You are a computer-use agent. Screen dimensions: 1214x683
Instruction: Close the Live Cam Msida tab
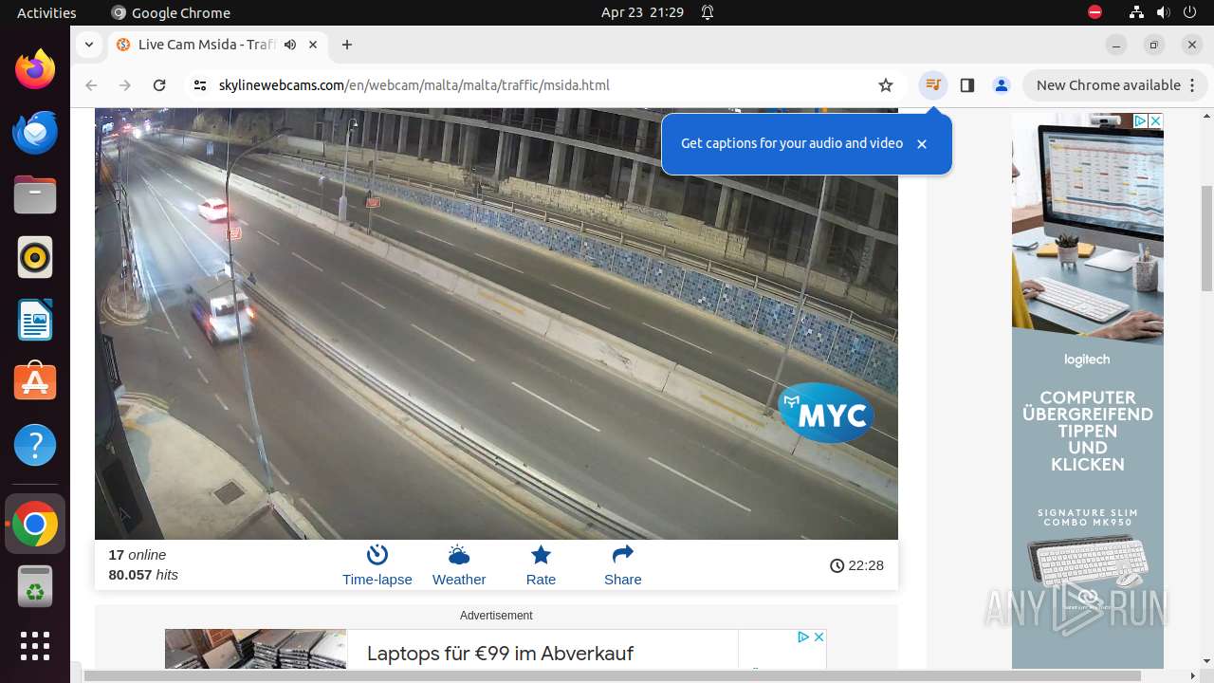click(313, 45)
